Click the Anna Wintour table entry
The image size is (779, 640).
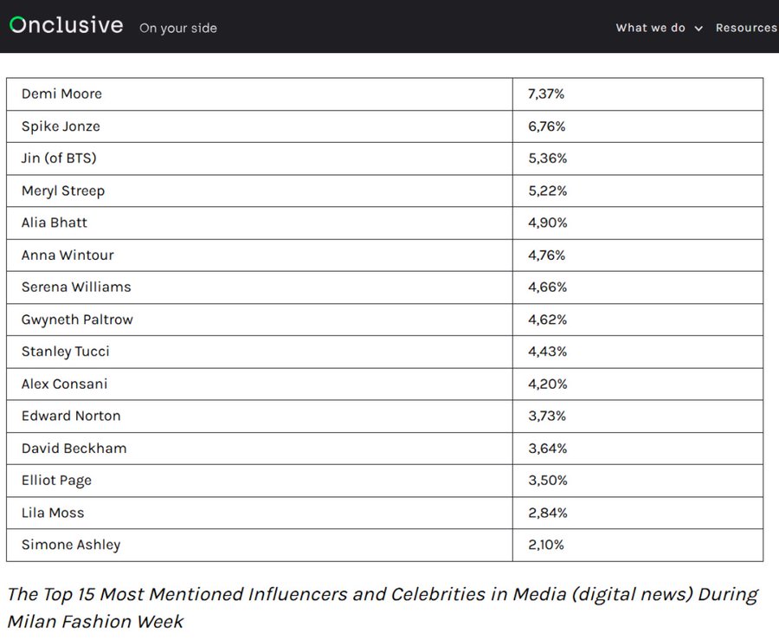68,255
